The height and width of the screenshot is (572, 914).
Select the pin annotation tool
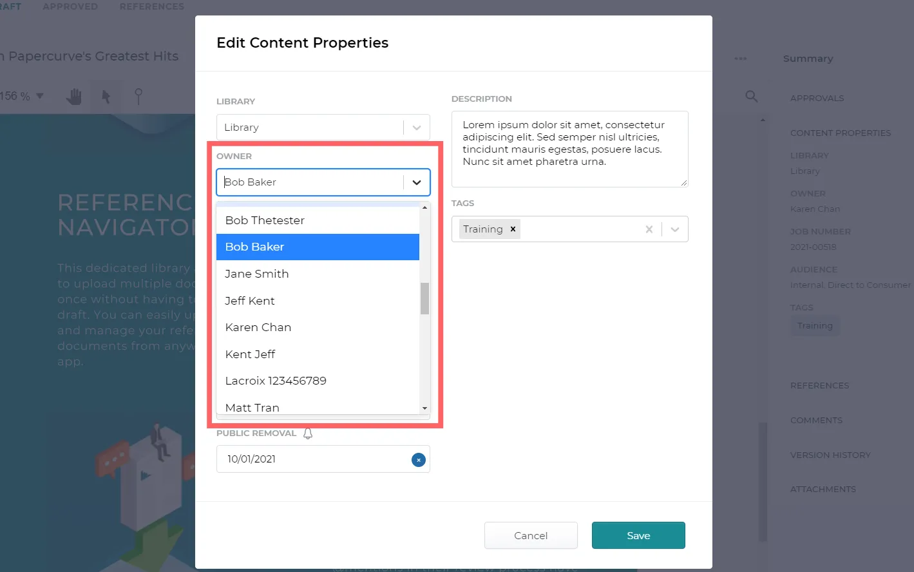tap(138, 97)
